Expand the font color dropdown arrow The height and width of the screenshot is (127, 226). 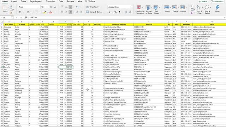[x=53, y=12]
